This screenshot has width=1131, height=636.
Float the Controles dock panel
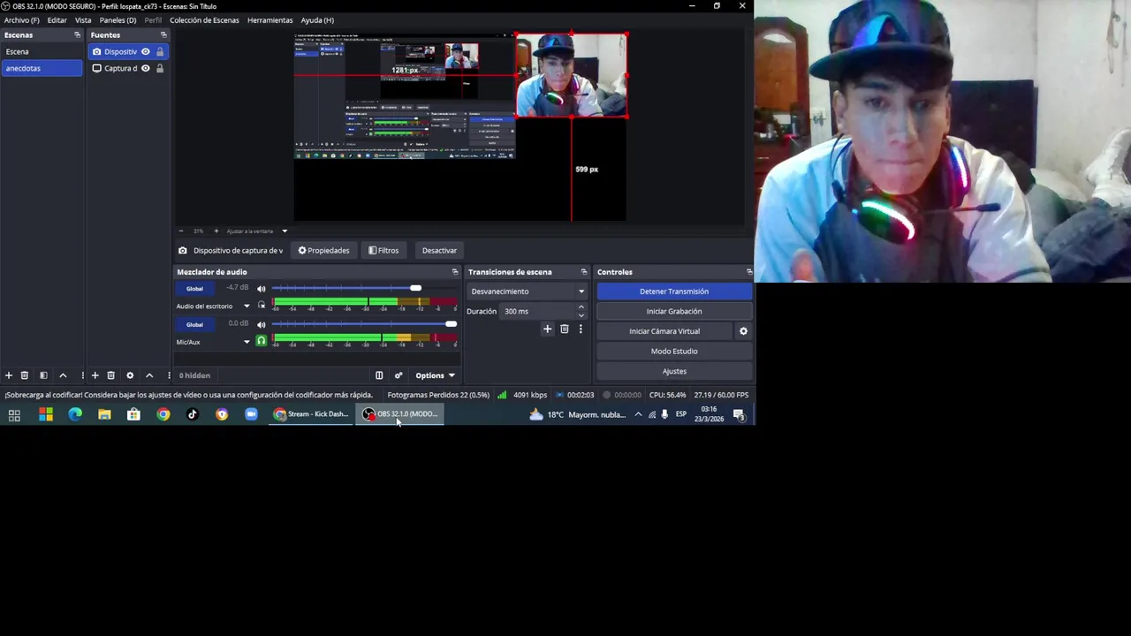pyautogui.click(x=749, y=272)
